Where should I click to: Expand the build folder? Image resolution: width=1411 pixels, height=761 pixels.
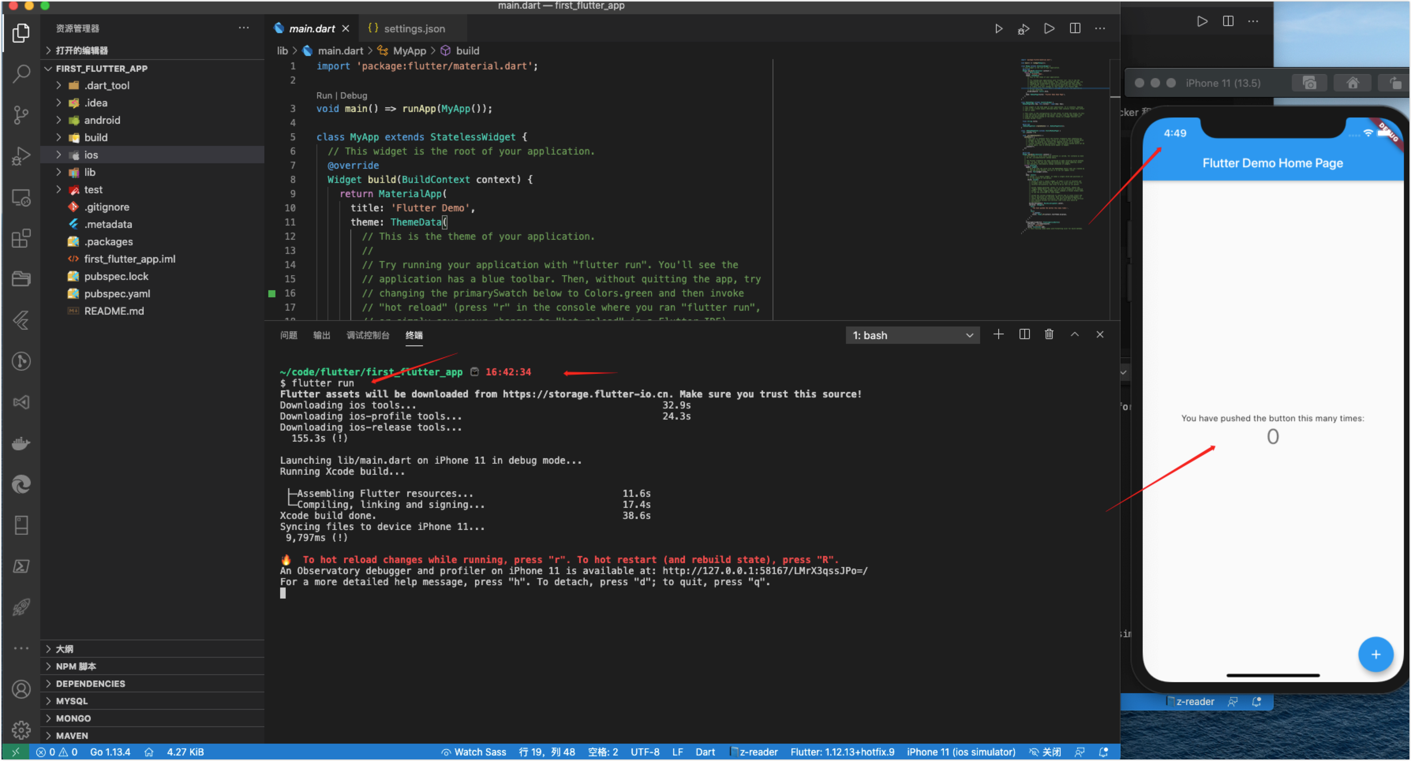152,138
